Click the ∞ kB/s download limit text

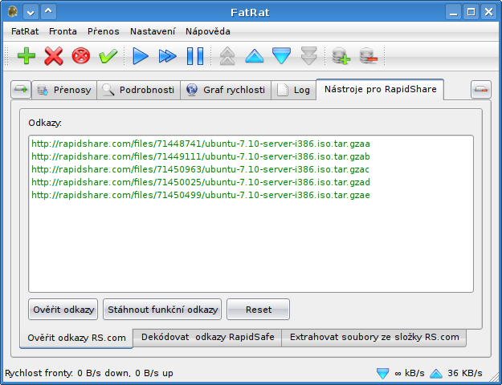[410, 373]
